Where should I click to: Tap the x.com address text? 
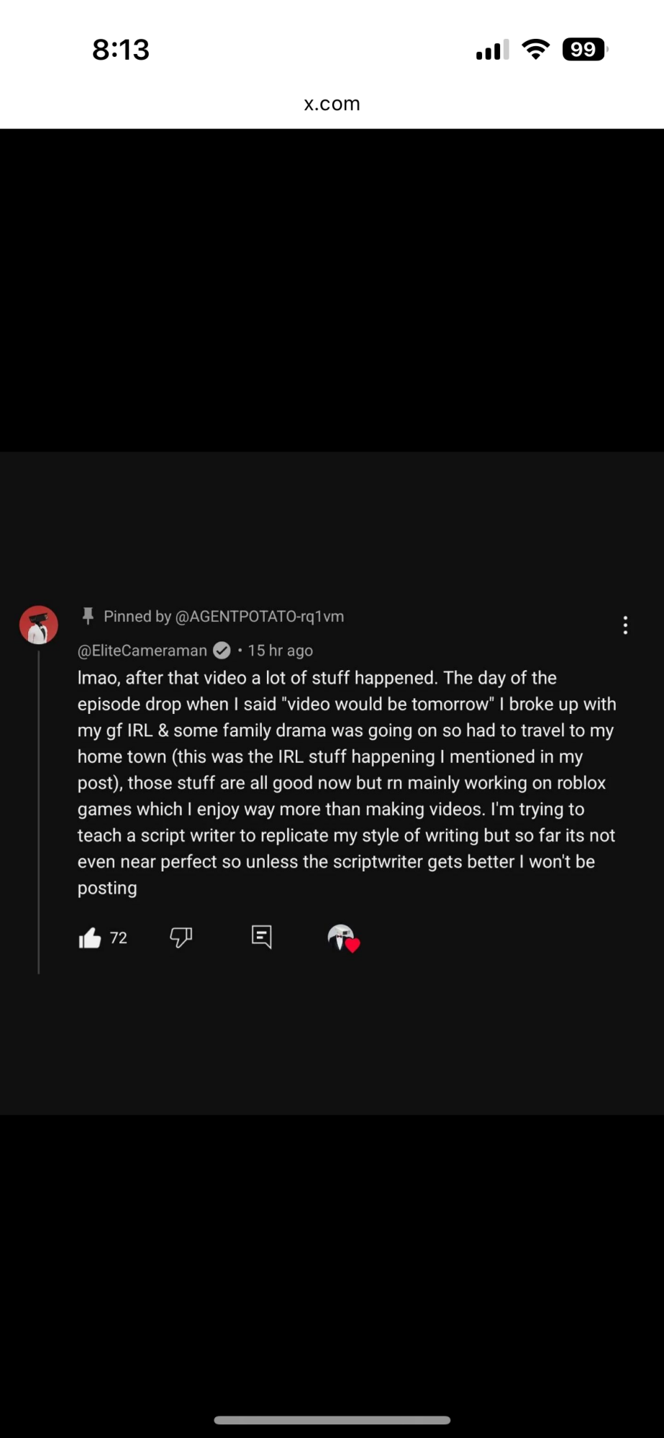pos(332,104)
